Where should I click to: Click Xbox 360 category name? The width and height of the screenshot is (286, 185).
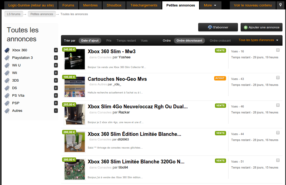point(19,50)
